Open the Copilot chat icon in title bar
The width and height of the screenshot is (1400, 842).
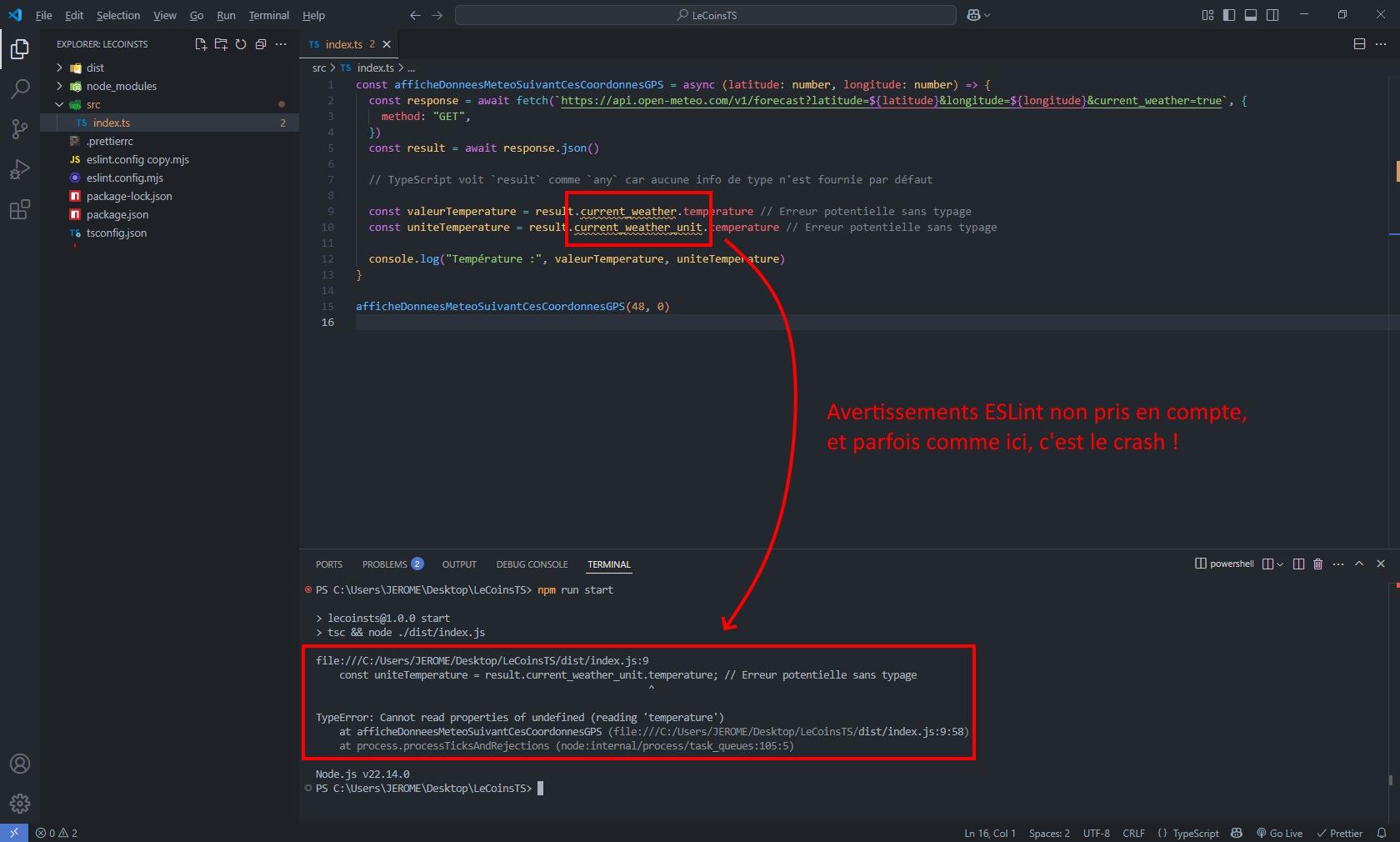point(973,15)
